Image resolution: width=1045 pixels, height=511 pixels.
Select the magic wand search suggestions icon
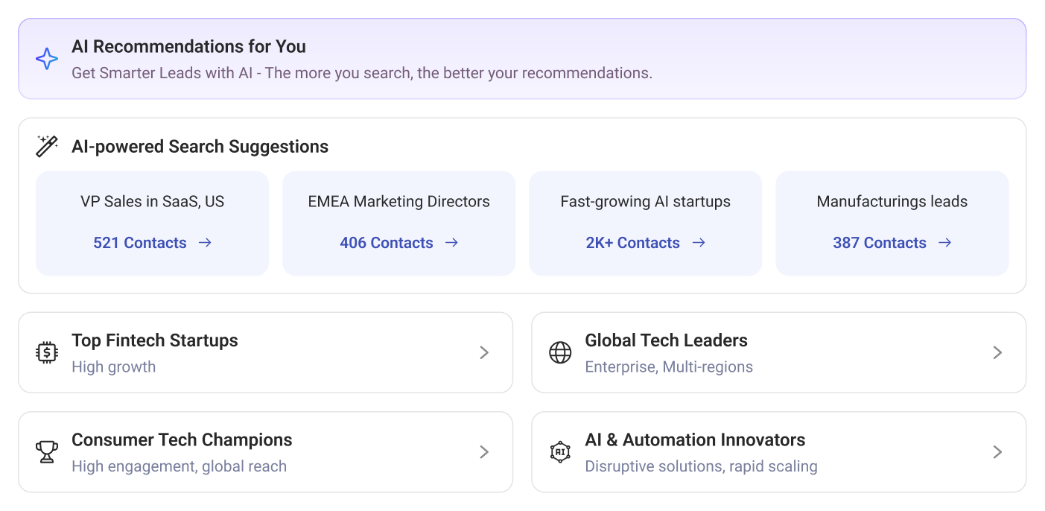(x=46, y=146)
